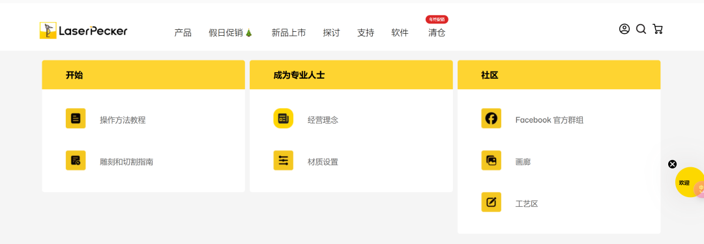The image size is (704, 244).
Task: Open the 画廊 link
Action: pyautogui.click(x=523, y=162)
